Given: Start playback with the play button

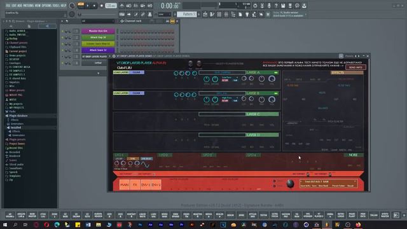Looking at the screenshot, I should tap(88, 6).
